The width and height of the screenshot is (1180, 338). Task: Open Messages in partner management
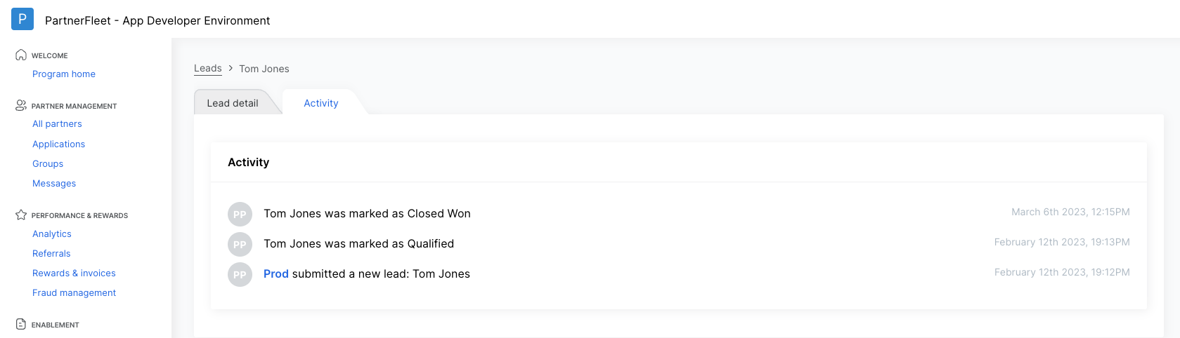(x=54, y=183)
